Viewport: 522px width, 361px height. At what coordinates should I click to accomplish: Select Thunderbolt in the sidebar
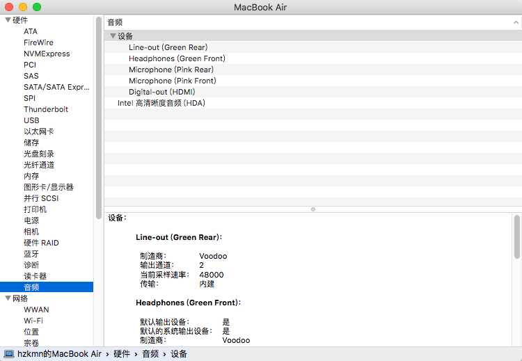(x=46, y=109)
